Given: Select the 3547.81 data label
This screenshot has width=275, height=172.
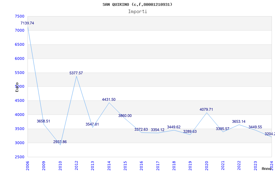Looking at the screenshot, I should point(92,124).
